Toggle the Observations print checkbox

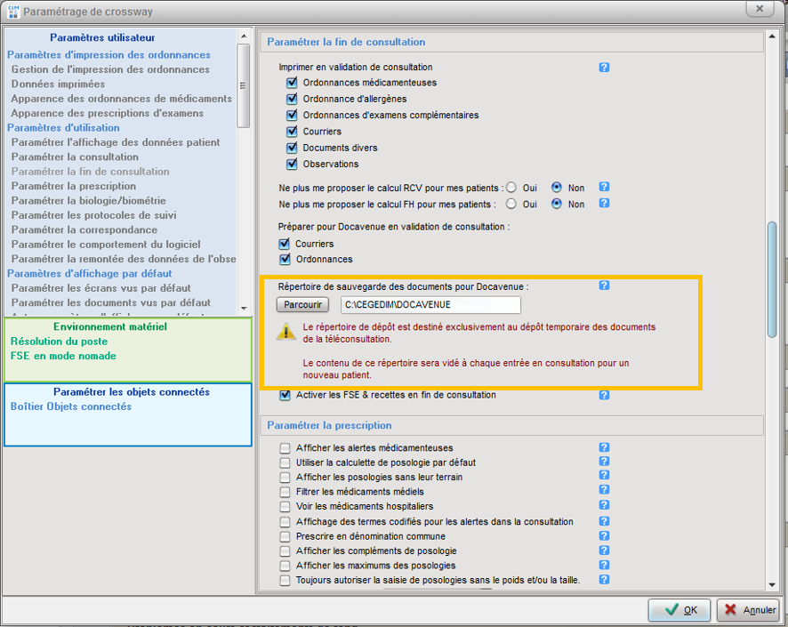pyautogui.click(x=292, y=165)
